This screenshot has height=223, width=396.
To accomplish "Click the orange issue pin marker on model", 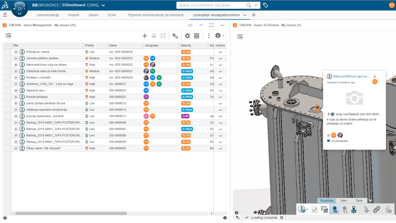I will click(x=317, y=109).
